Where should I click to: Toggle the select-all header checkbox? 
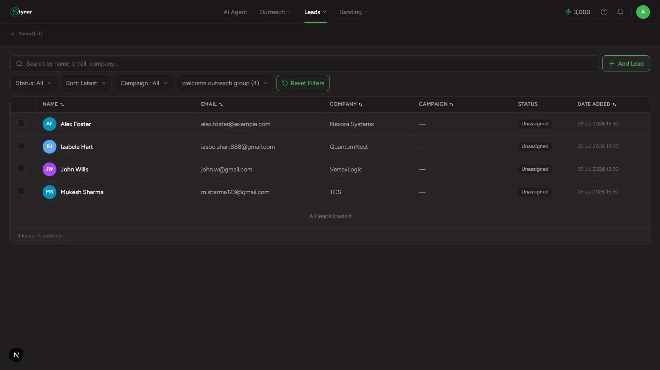(23, 103)
